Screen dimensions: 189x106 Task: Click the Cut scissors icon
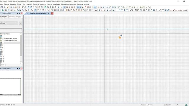11,7
